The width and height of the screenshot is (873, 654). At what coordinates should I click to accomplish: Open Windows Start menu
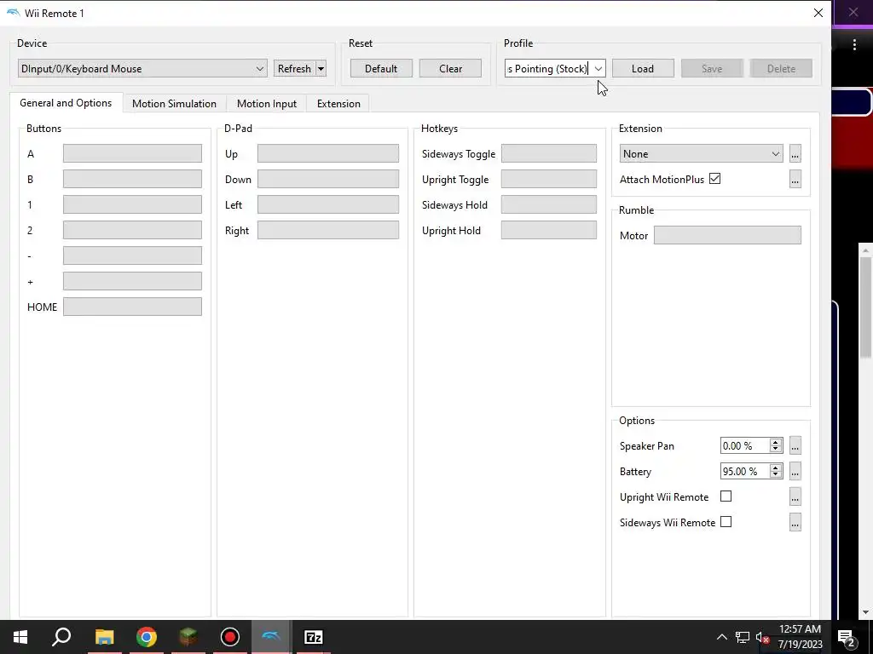point(20,637)
